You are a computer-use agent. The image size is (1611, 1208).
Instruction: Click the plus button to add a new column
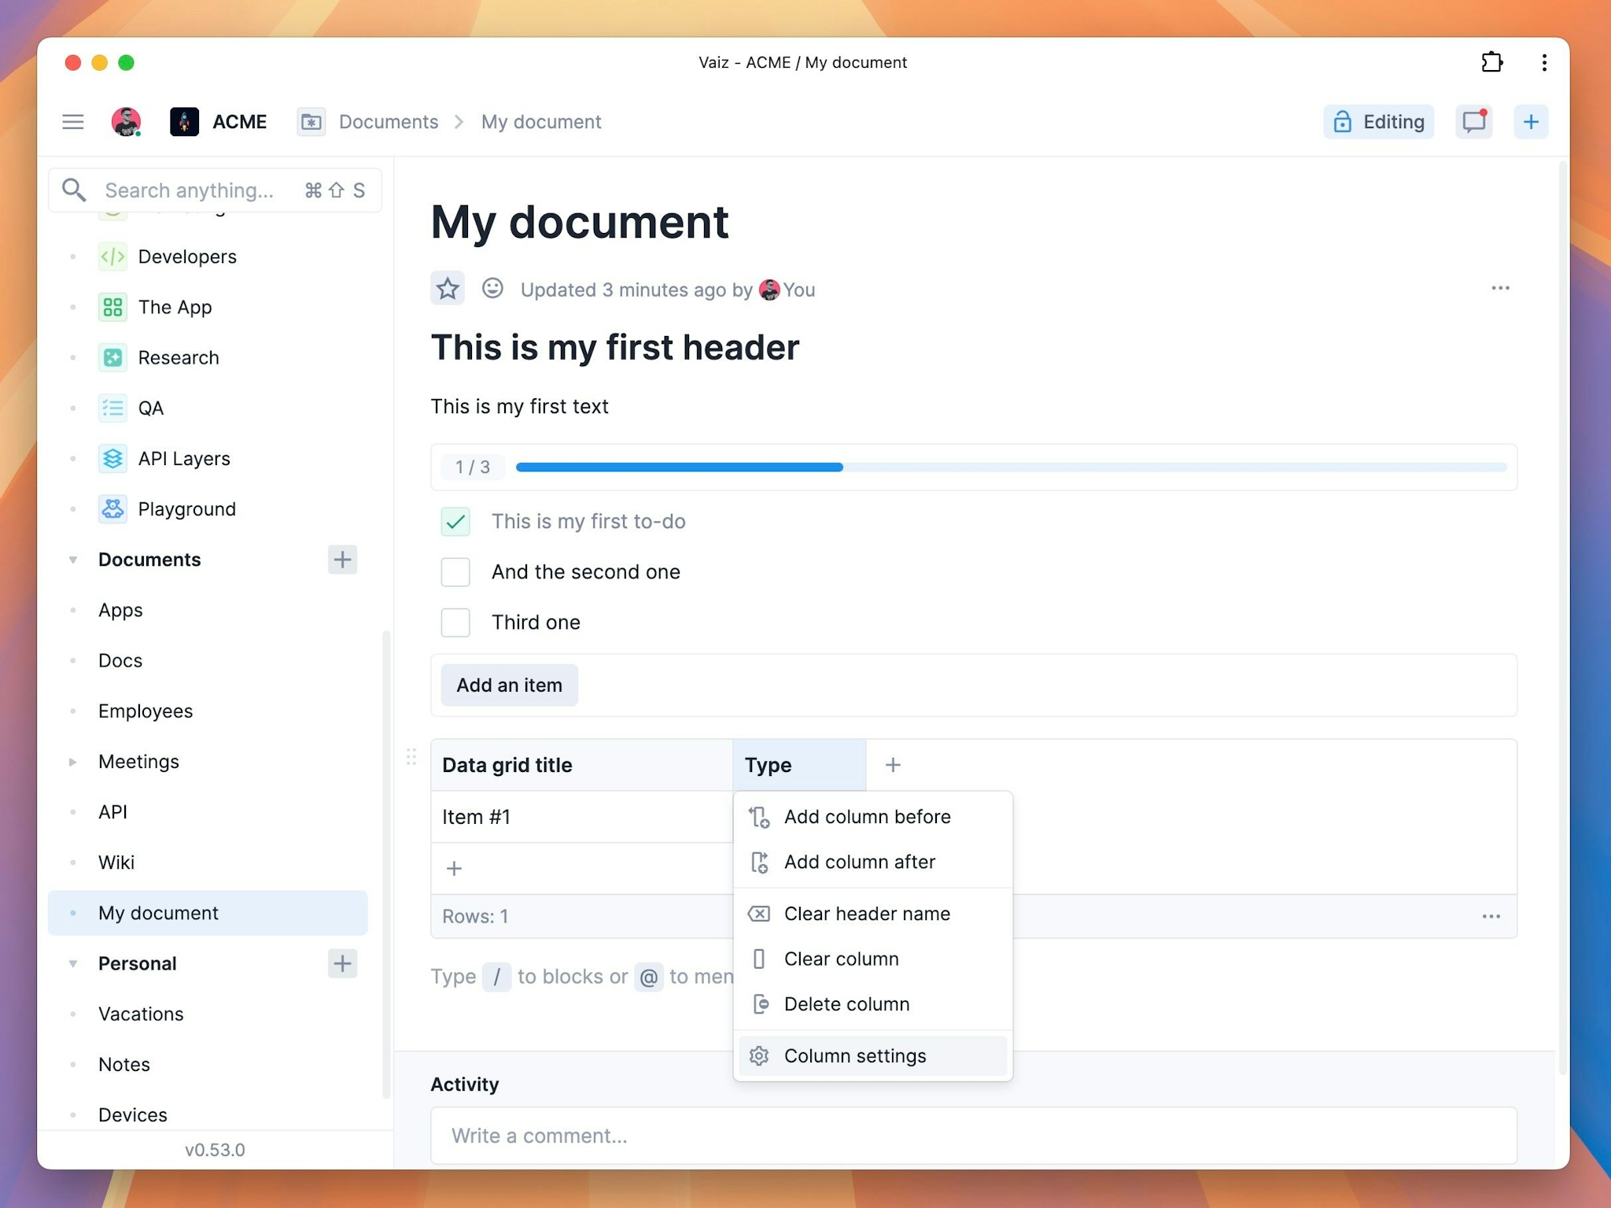pos(892,765)
